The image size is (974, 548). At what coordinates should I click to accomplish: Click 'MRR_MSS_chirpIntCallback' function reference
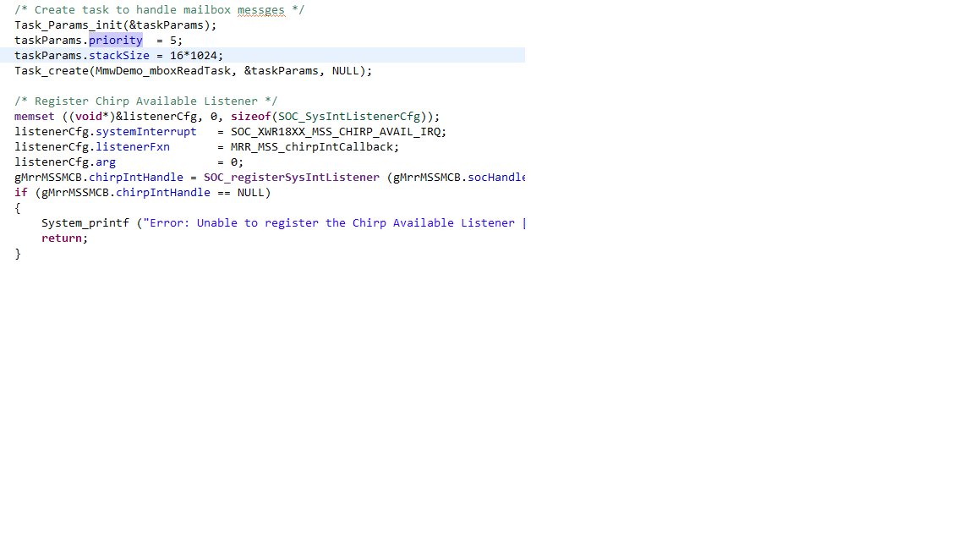pos(312,146)
